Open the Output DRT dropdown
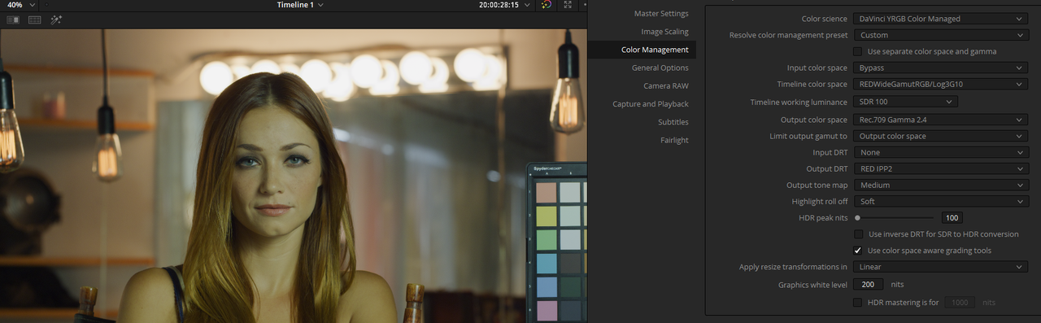This screenshot has width=1041, height=323. [941, 168]
